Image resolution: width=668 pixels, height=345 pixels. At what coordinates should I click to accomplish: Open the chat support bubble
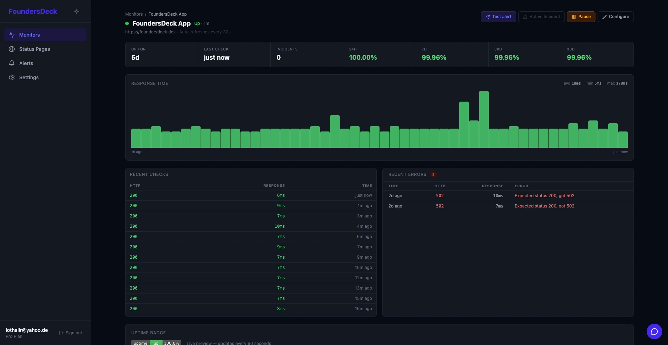coord(654,331)
